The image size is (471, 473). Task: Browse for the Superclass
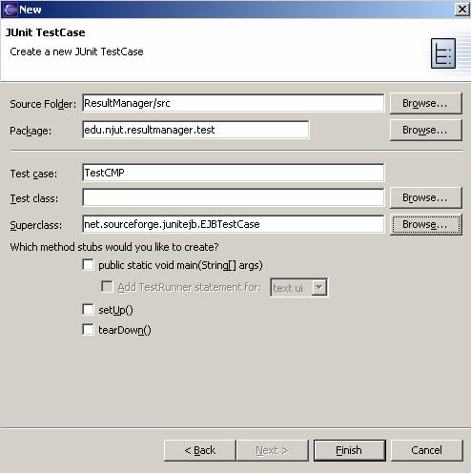coord(425,224)
